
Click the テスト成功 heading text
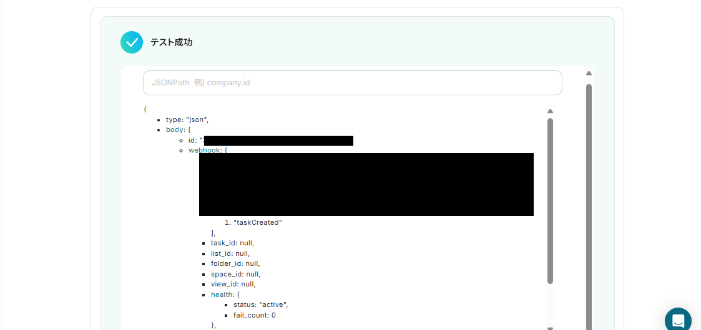[171, 42]
